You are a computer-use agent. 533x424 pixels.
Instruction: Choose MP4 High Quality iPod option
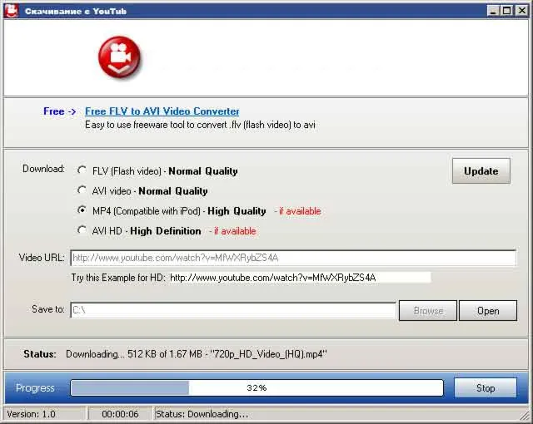(82, 210)
